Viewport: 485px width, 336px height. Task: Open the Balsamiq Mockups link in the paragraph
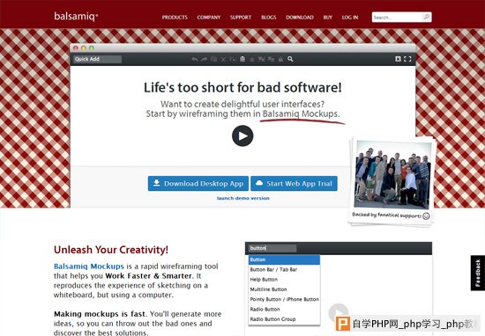tap(89, 267)
